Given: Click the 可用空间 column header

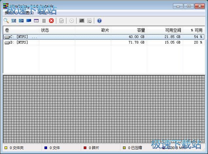Looking at the screenshot, I should click(173, 30).
